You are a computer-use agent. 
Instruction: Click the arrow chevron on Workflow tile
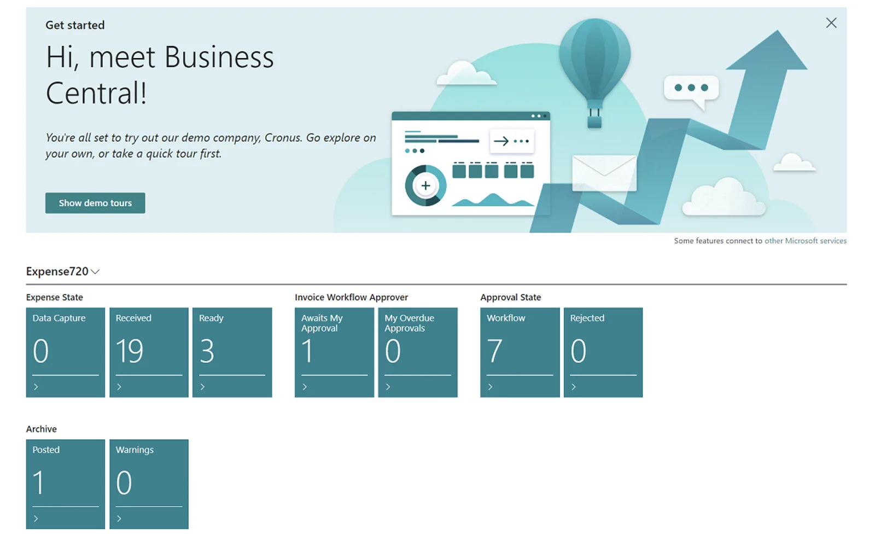(490, 387)
